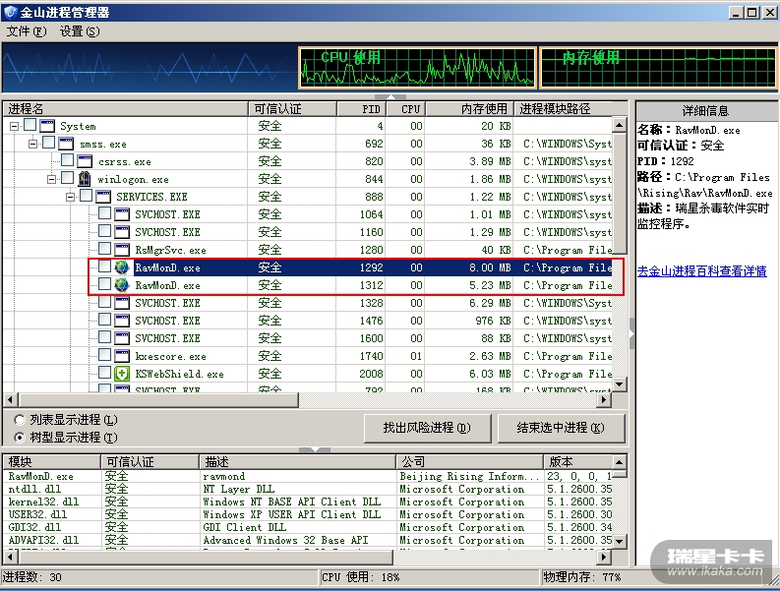
Task: Collapse the SERVICES.EXE tree node
Action: [x=71, y=197]
